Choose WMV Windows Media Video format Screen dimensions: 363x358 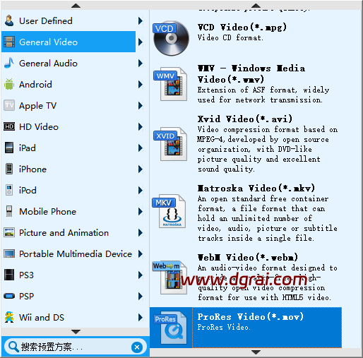click(246, 85)
